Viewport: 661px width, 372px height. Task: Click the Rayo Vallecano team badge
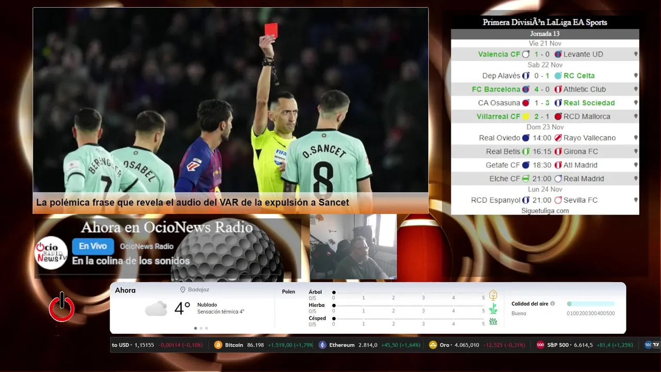[558, 138]
